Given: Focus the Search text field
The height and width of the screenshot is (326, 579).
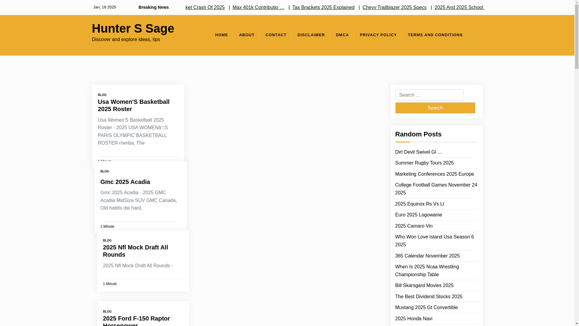Looking at the screenshot, I should (429, 95).
